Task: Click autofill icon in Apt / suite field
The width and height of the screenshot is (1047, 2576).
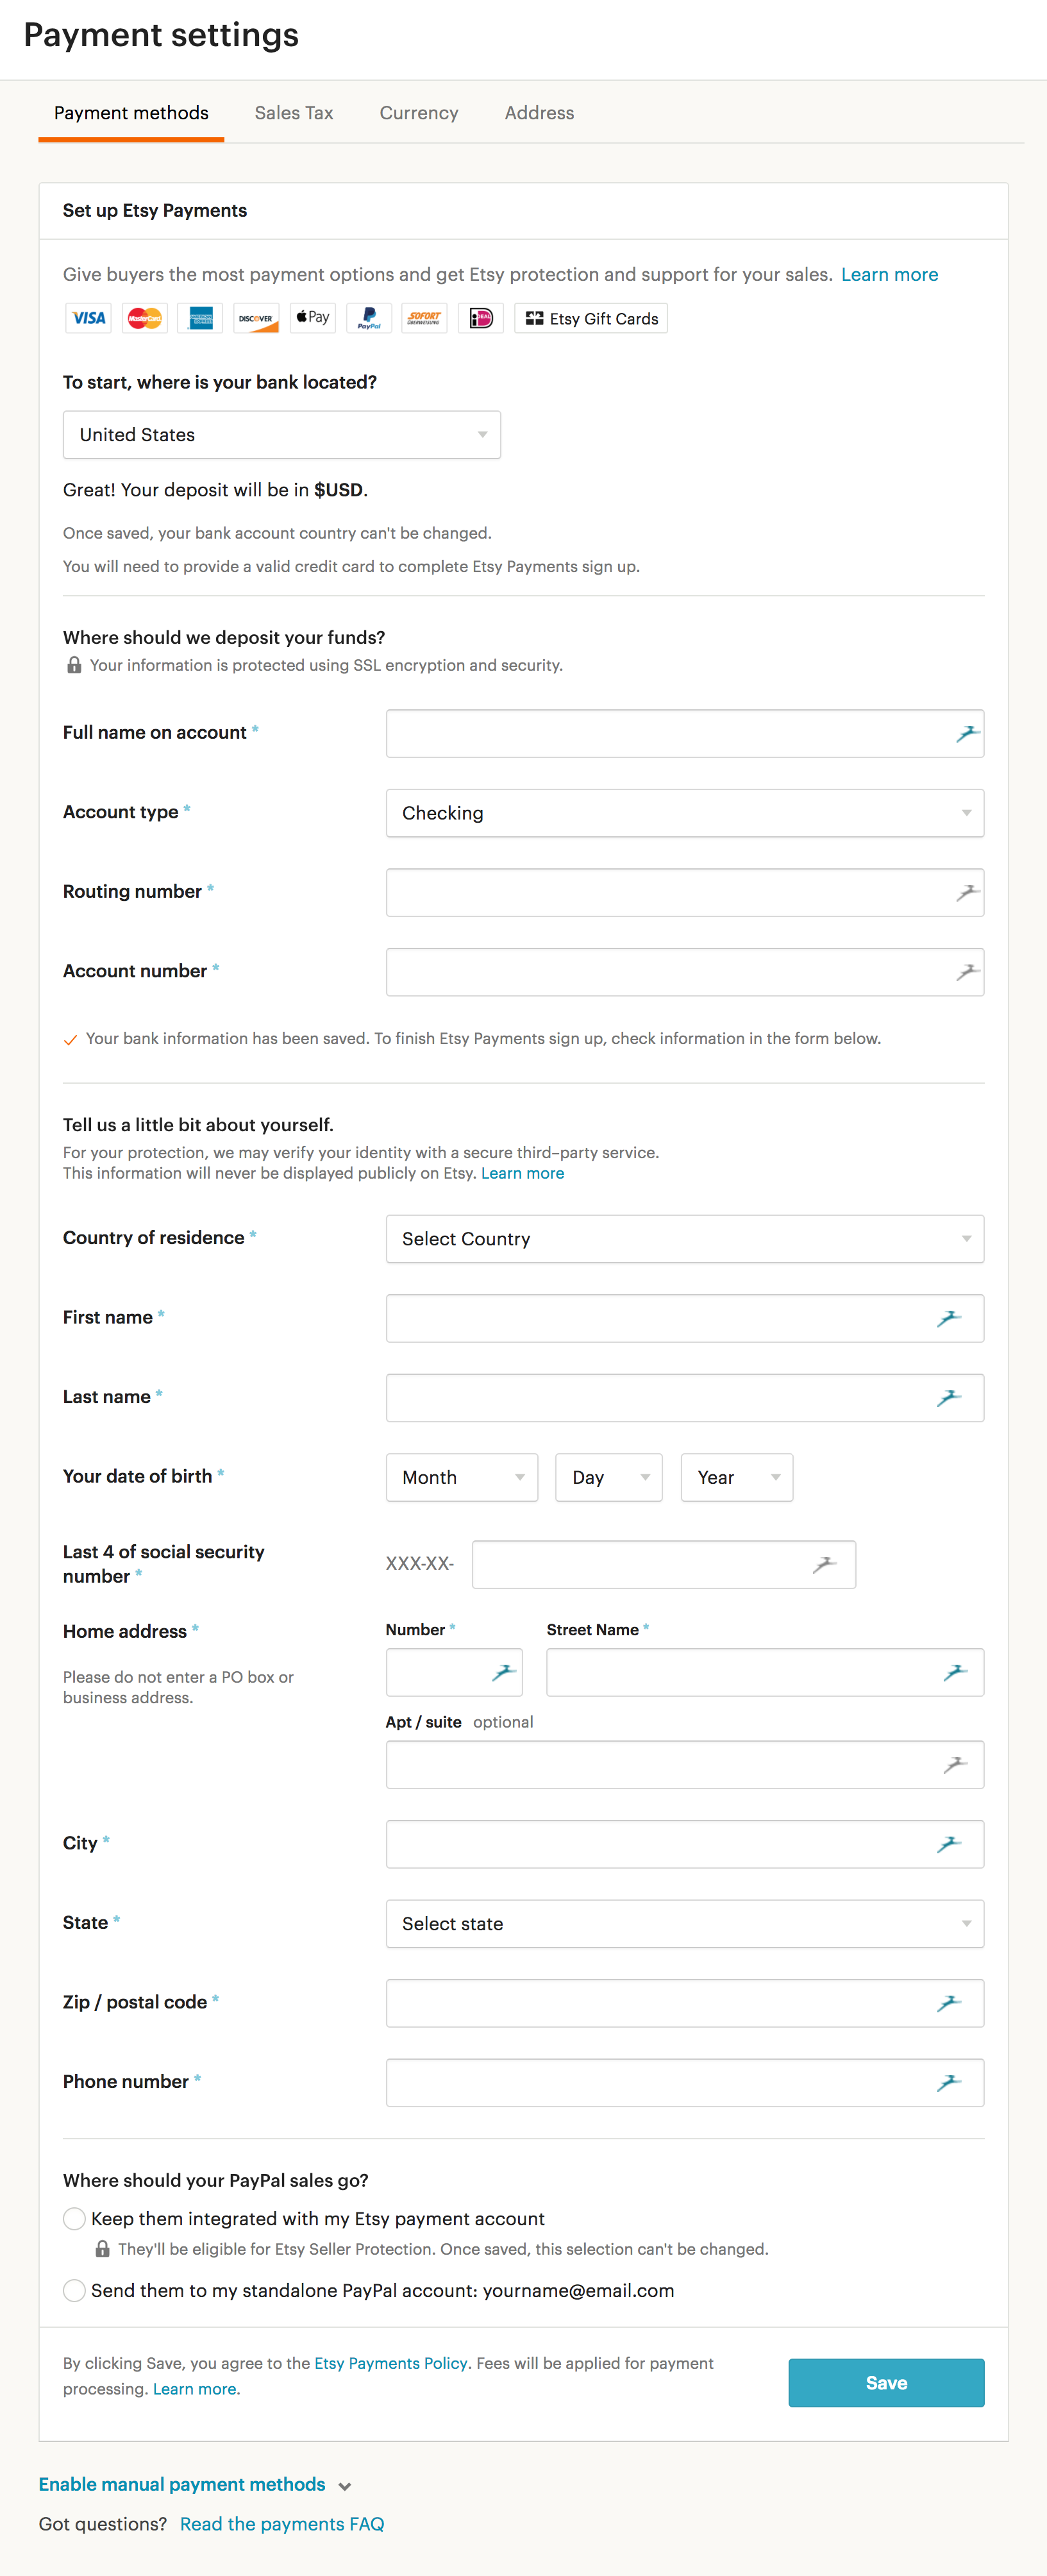Action: click(955, 1765)
